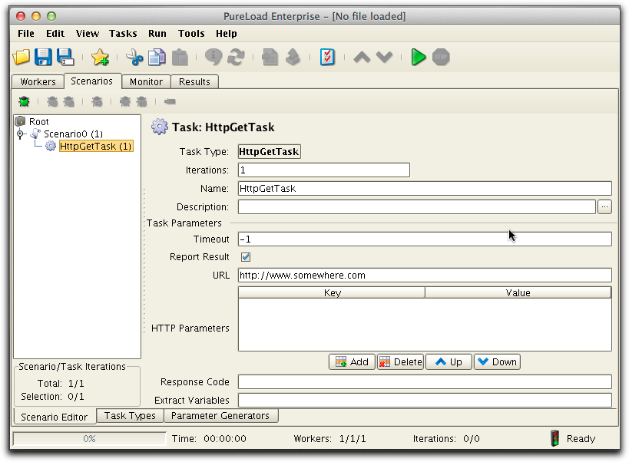The height and width of the screenshot is (462, 629).
Task: Click the toolbar move-up chevron icon
Action: pos(362,57)
